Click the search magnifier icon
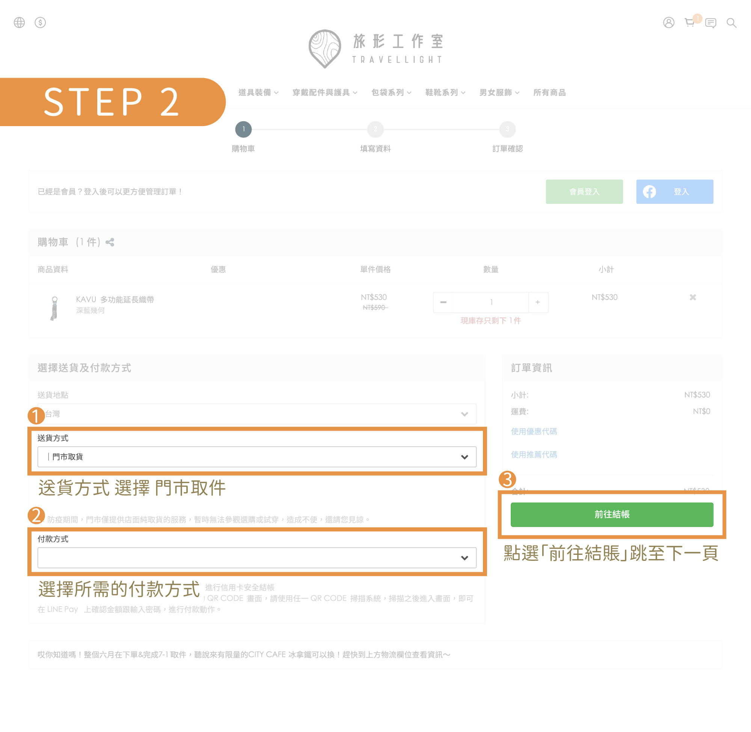This screenshot has height=732, width=751. tap(731, 23)
